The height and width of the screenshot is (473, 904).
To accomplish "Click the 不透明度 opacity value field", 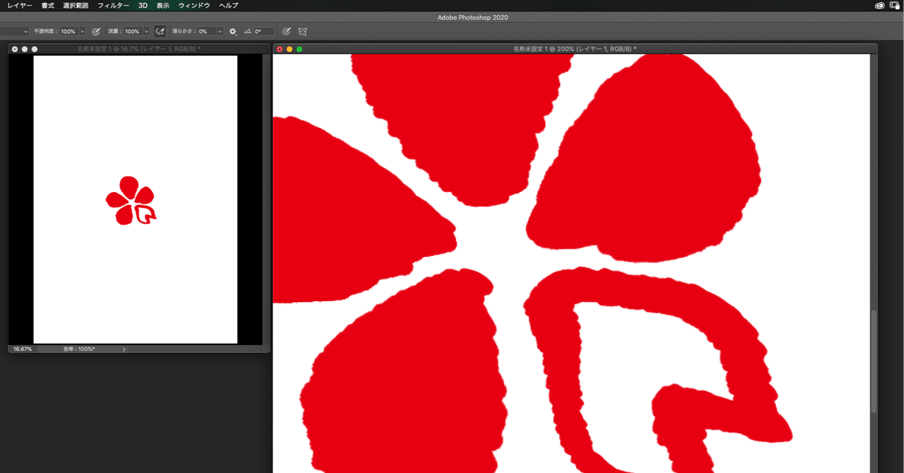I will [x=69, y=32].
